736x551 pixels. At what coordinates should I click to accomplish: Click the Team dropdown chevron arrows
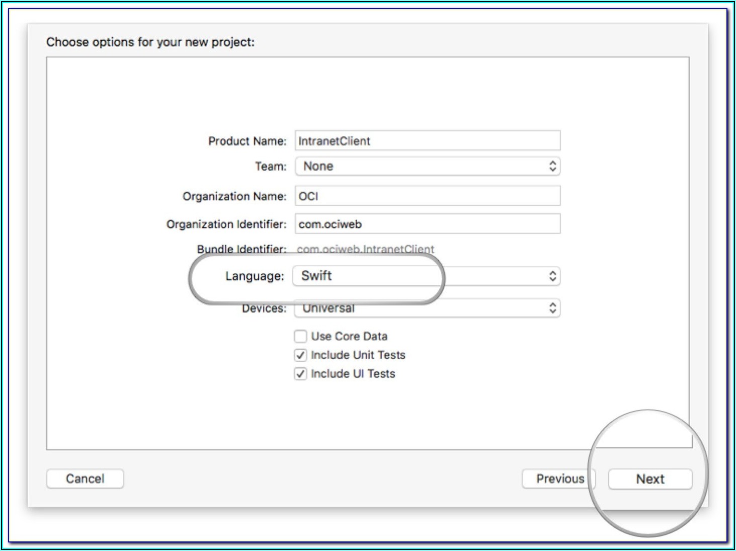point(552,167)
